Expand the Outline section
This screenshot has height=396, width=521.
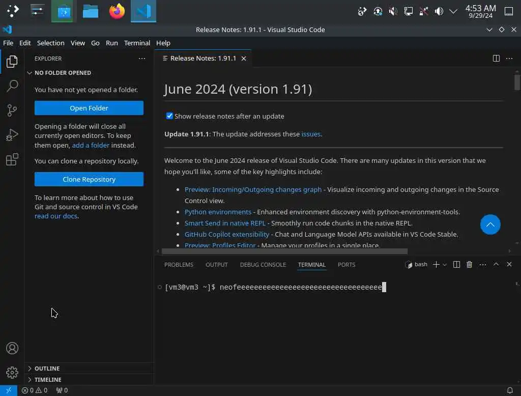click(x=89, y=369)
